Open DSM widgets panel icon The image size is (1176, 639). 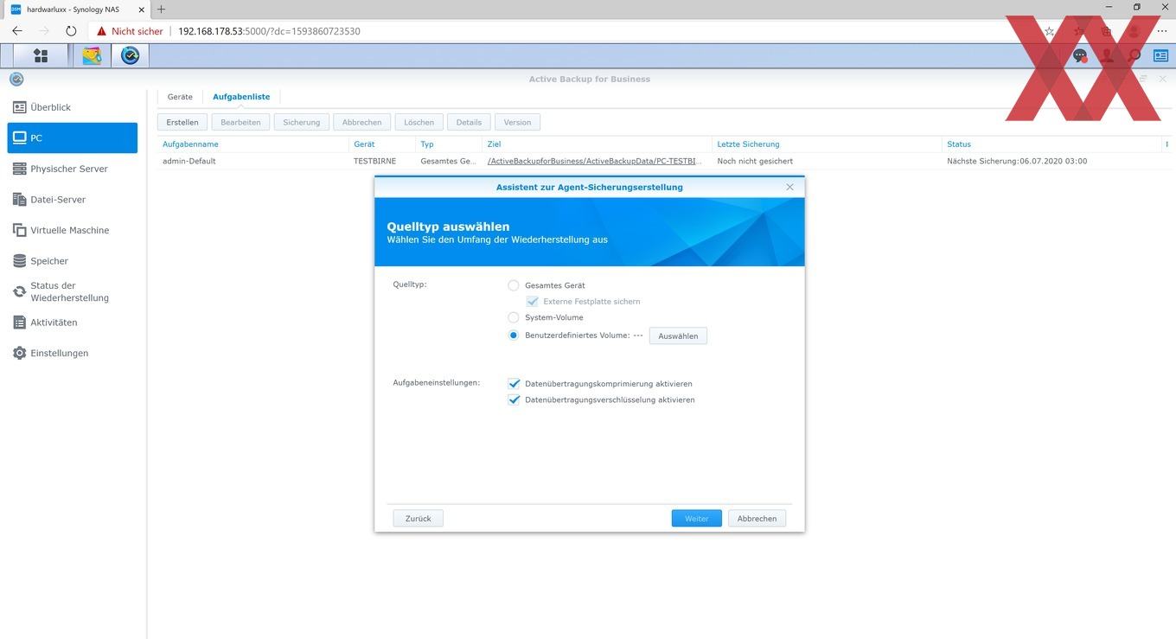coord(1160,55)
